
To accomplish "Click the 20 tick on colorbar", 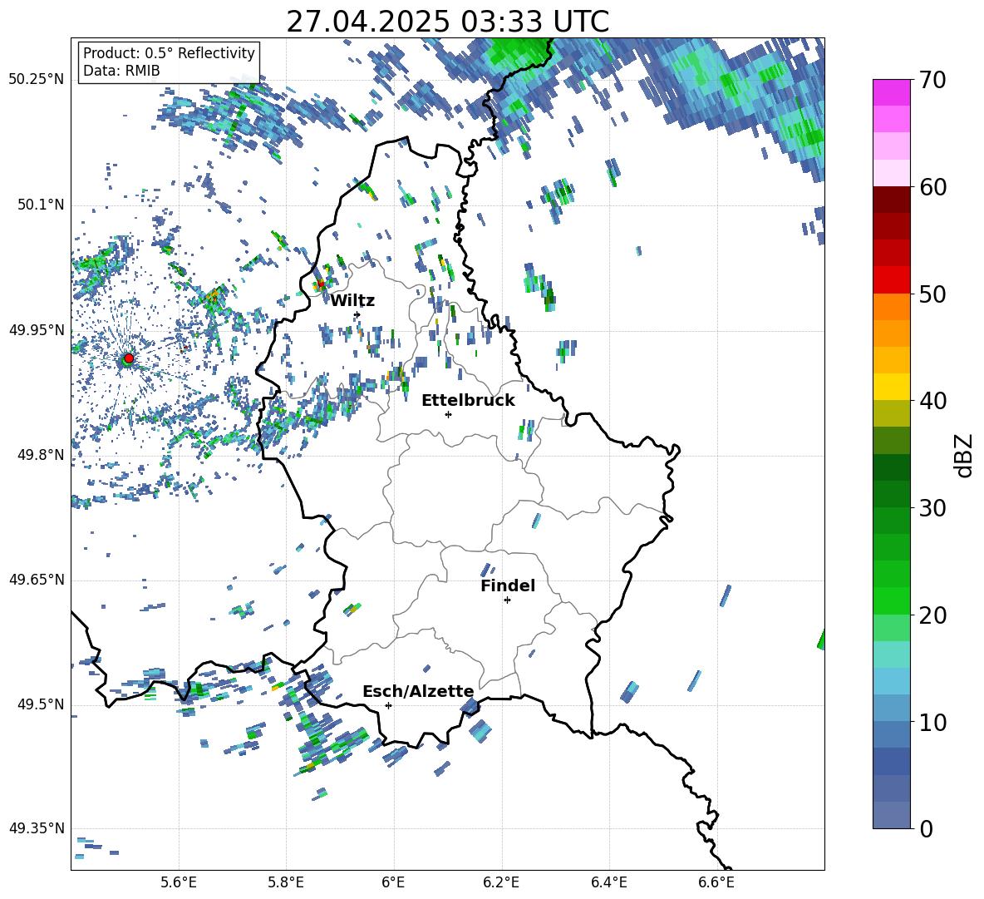I will (x=932, y=615).
